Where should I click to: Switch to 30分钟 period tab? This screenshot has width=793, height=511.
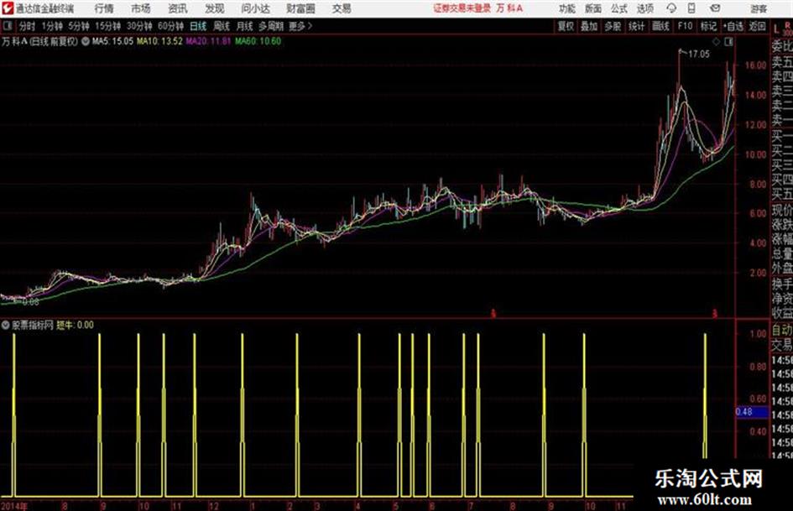click(139, 26)
